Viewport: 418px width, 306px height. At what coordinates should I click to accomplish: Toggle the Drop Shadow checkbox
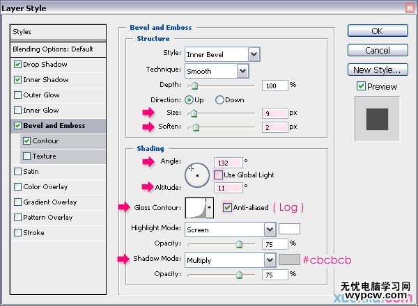17,65
